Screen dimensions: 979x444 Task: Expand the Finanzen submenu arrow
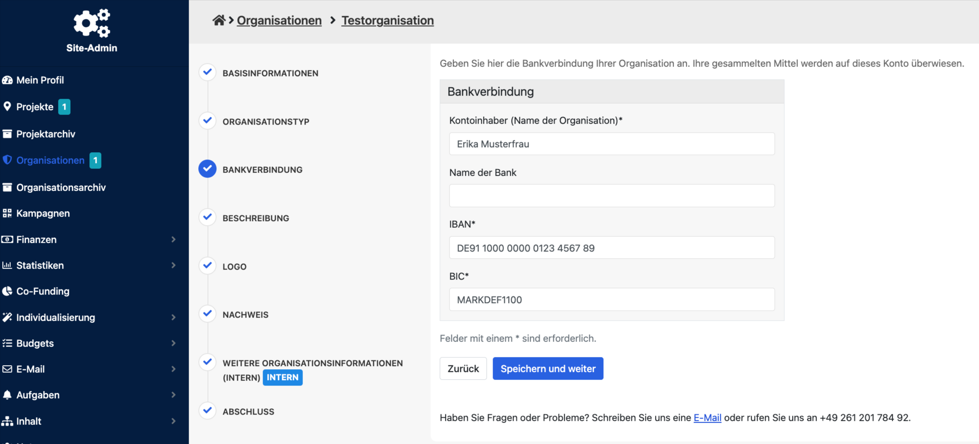tap(173, 239)
